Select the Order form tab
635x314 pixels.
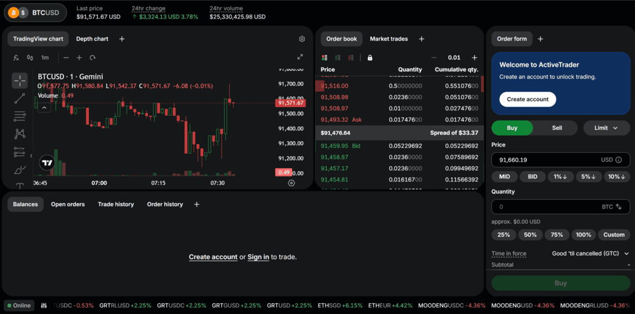pyautogui.click(x=512, y=39)
